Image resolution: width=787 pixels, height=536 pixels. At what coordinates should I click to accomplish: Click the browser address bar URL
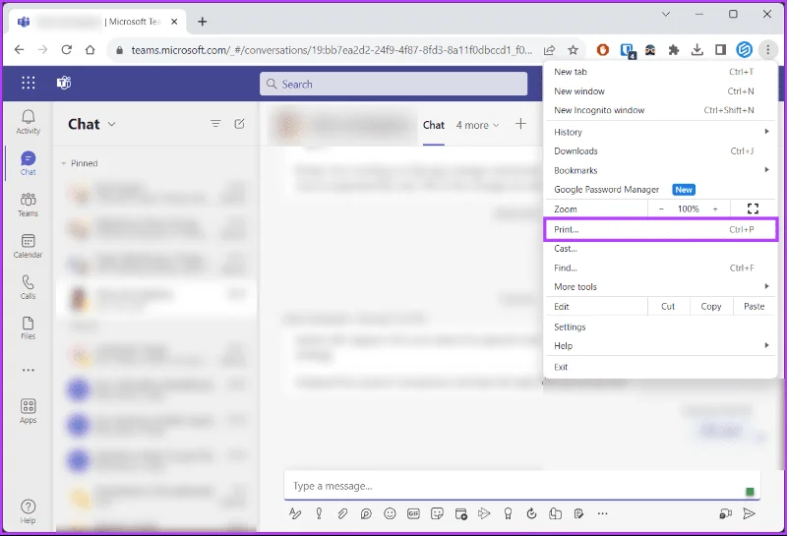332,50
